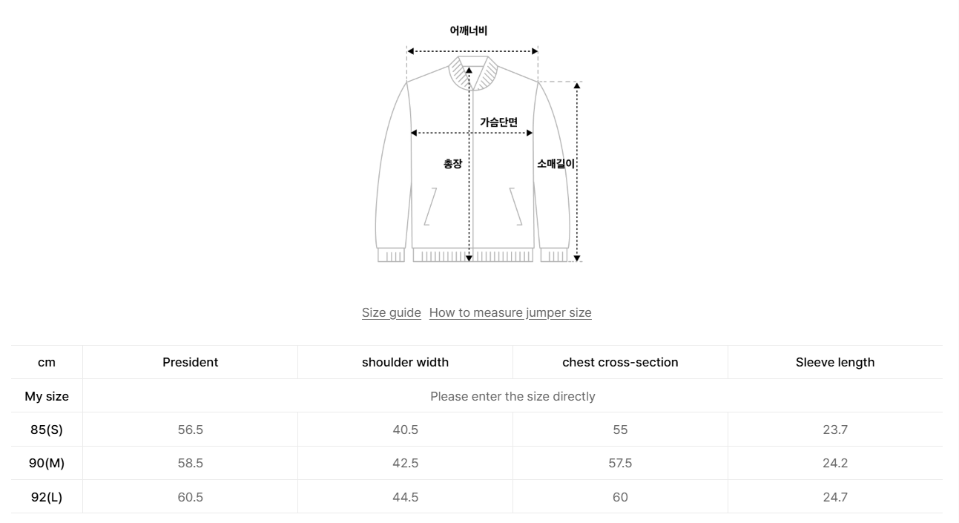Click the 24.7 sleeve value for 92(L)
Image resolution: width=959 pixels, height=523 pixels.
click(x=834, y=496)
